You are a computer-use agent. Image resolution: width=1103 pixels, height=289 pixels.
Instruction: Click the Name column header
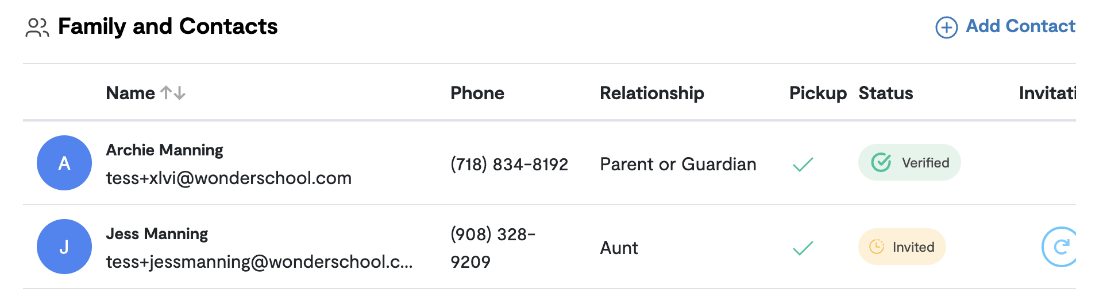click(x=130, y=93)
